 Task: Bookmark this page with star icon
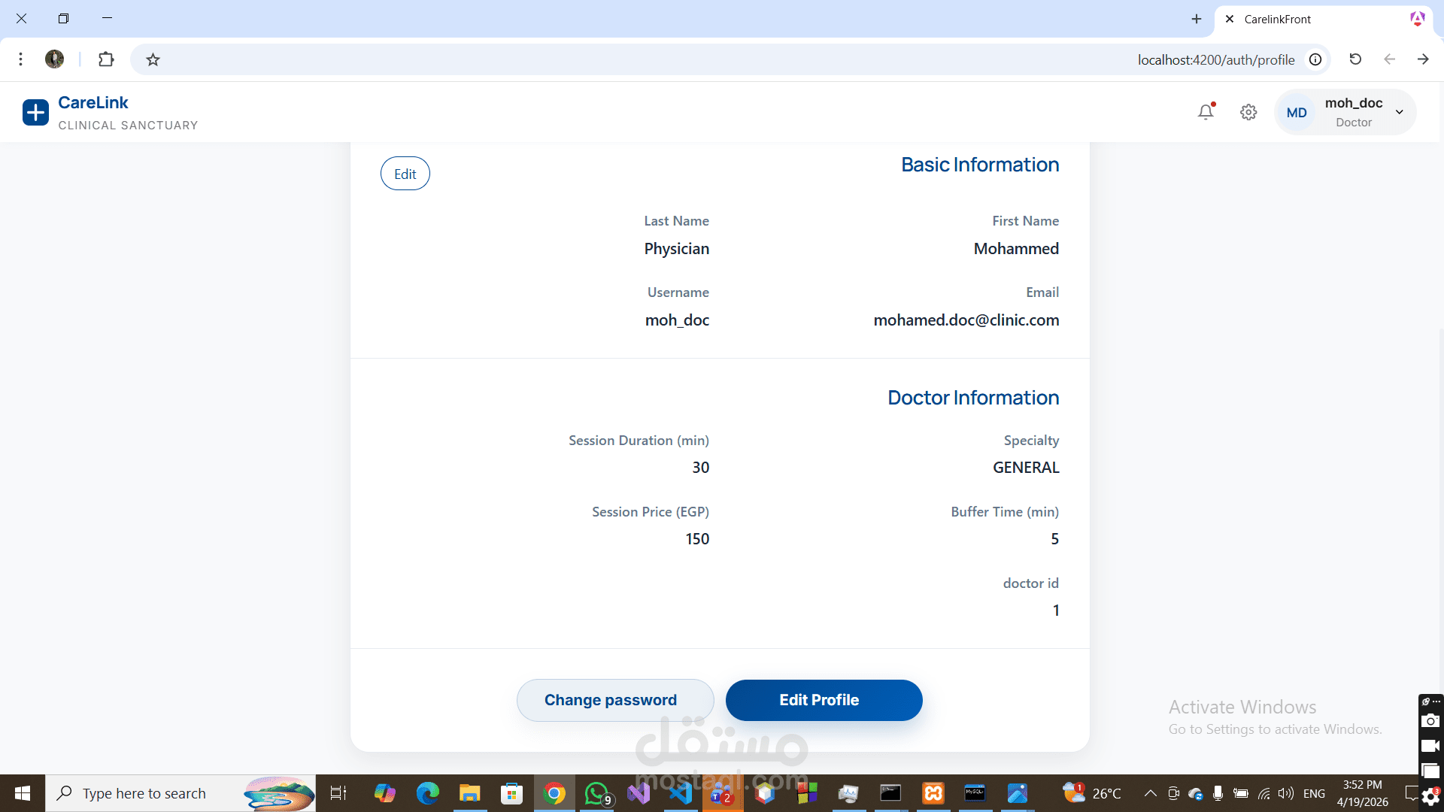153,59
